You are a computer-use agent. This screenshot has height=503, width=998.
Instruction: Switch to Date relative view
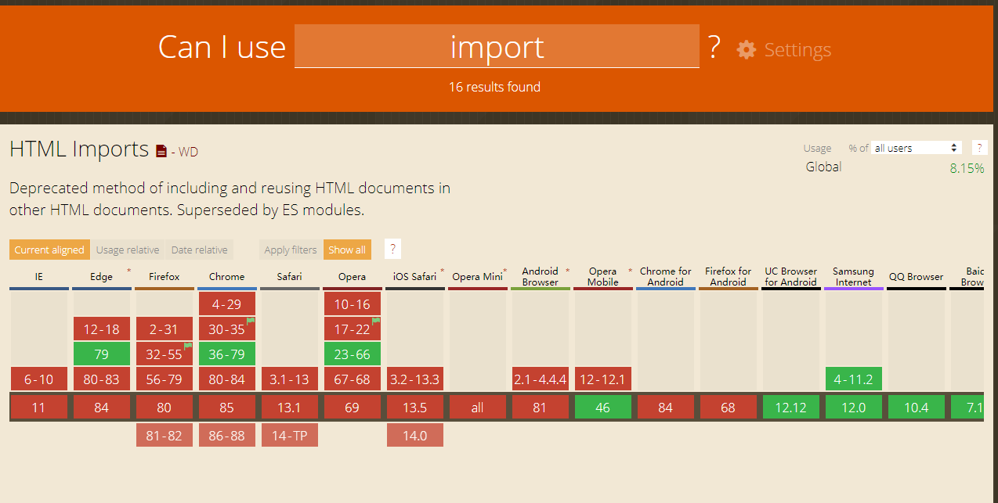click(199, 250)
